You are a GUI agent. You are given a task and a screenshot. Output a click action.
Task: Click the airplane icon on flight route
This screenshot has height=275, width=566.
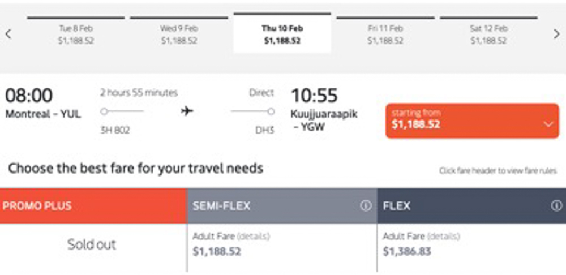[187, 111]
